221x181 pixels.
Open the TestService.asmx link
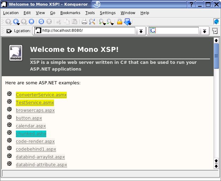click(x=35, y=103)
